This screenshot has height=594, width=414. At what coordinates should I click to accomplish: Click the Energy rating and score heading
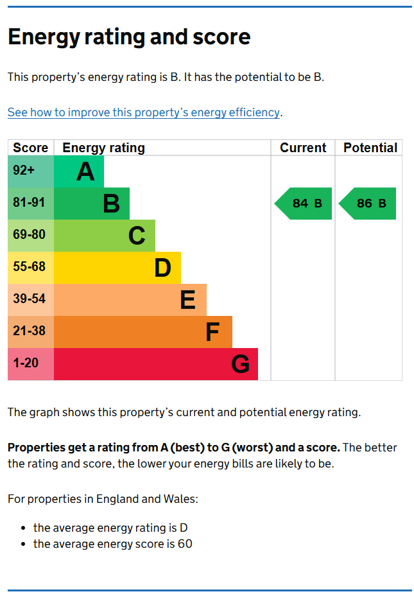[129, 37]
